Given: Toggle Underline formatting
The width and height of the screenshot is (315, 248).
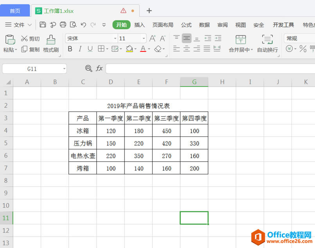Looking at the screenshot, I should coord(90,49).
